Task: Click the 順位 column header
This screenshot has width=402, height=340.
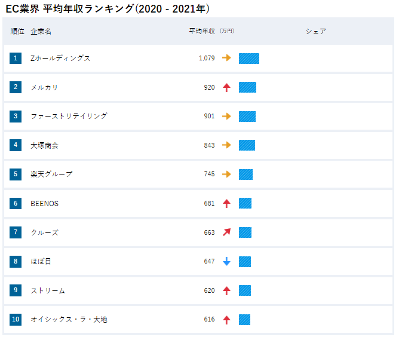Action: [x=17, y=31]
